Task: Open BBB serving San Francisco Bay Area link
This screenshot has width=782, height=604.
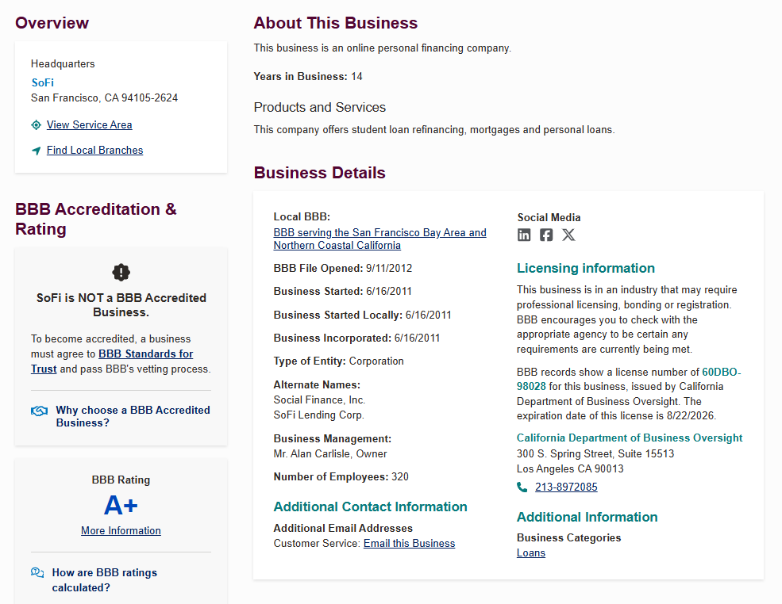Action: 379,239
